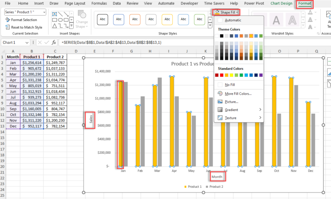Open the Text Fill dropdown arrow
Image resolution: width=331 pixels, height=199 pixels.
pyautogui.click(x=315, y=12)
